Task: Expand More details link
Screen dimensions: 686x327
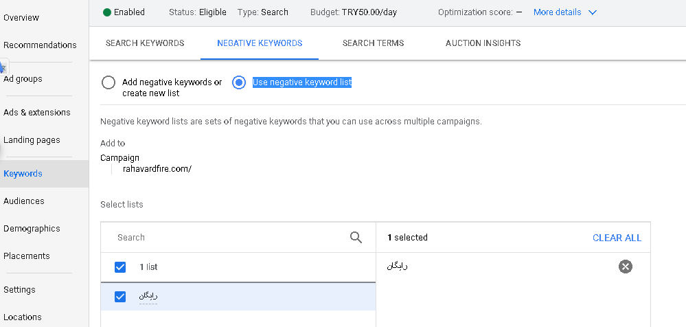Action: (x=558, y=12)
